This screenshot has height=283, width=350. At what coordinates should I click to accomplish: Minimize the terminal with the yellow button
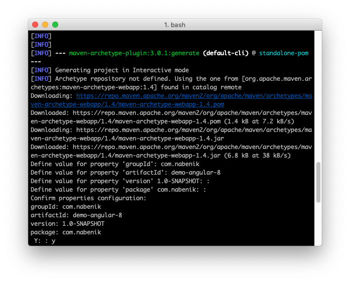coord(45,25)
